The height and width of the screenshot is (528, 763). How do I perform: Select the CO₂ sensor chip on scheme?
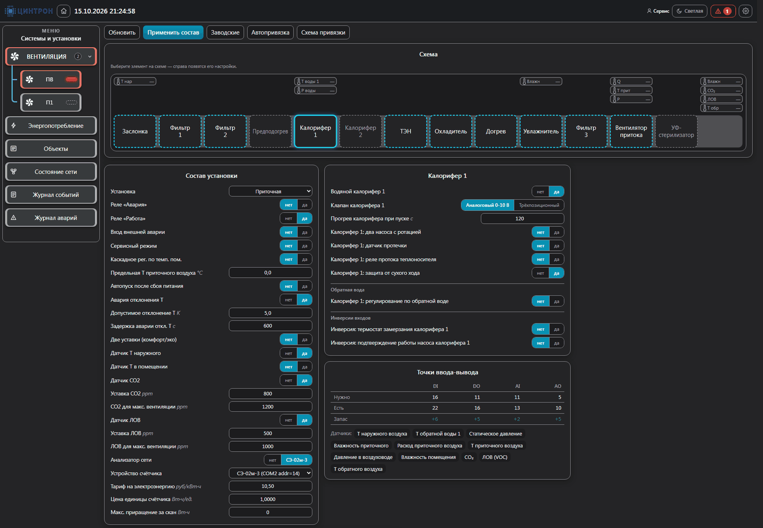tap(721, 91)
